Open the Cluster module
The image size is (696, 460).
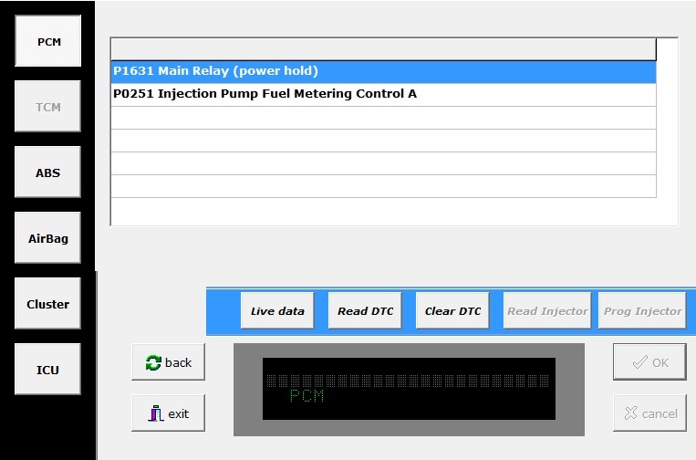click(48, 304)
